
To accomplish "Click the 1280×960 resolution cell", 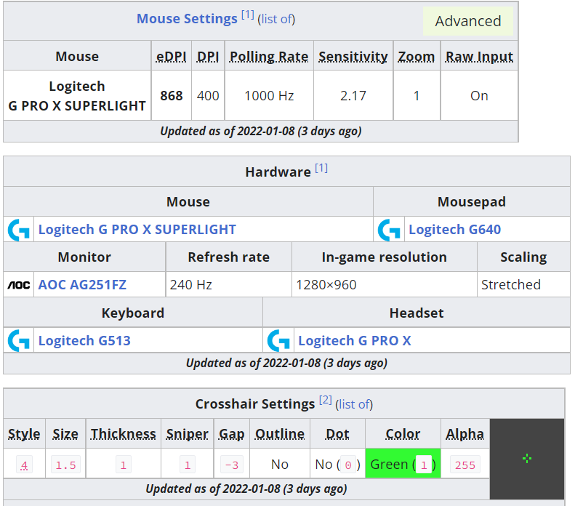I will [385, 285].
